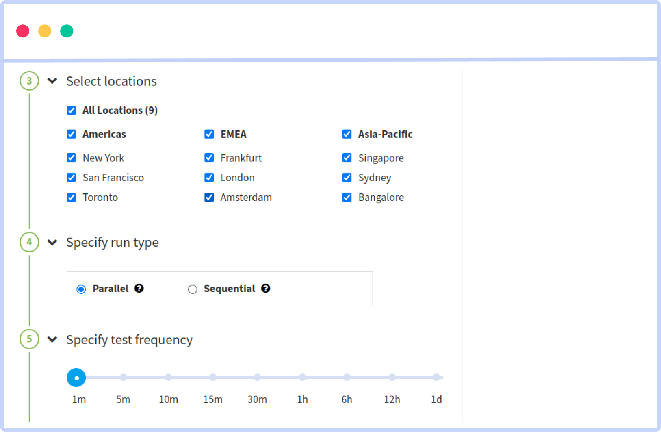Click the step 5 circle marker
661x432 pixels.
[29, 339]
